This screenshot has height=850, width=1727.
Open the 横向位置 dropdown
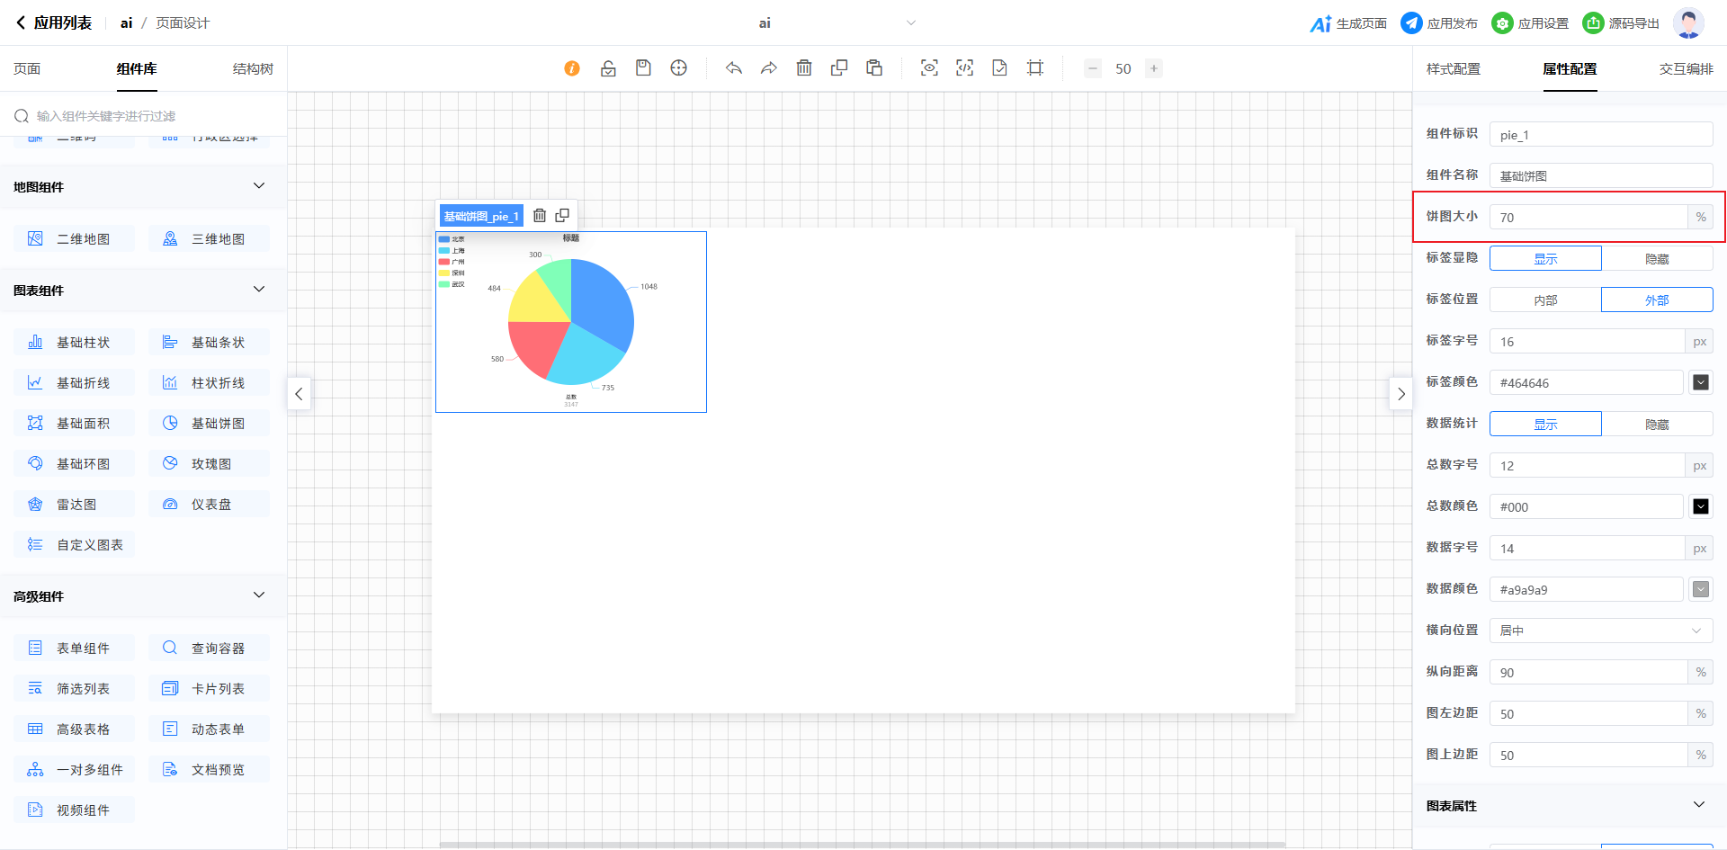[x=1601, y=631]
